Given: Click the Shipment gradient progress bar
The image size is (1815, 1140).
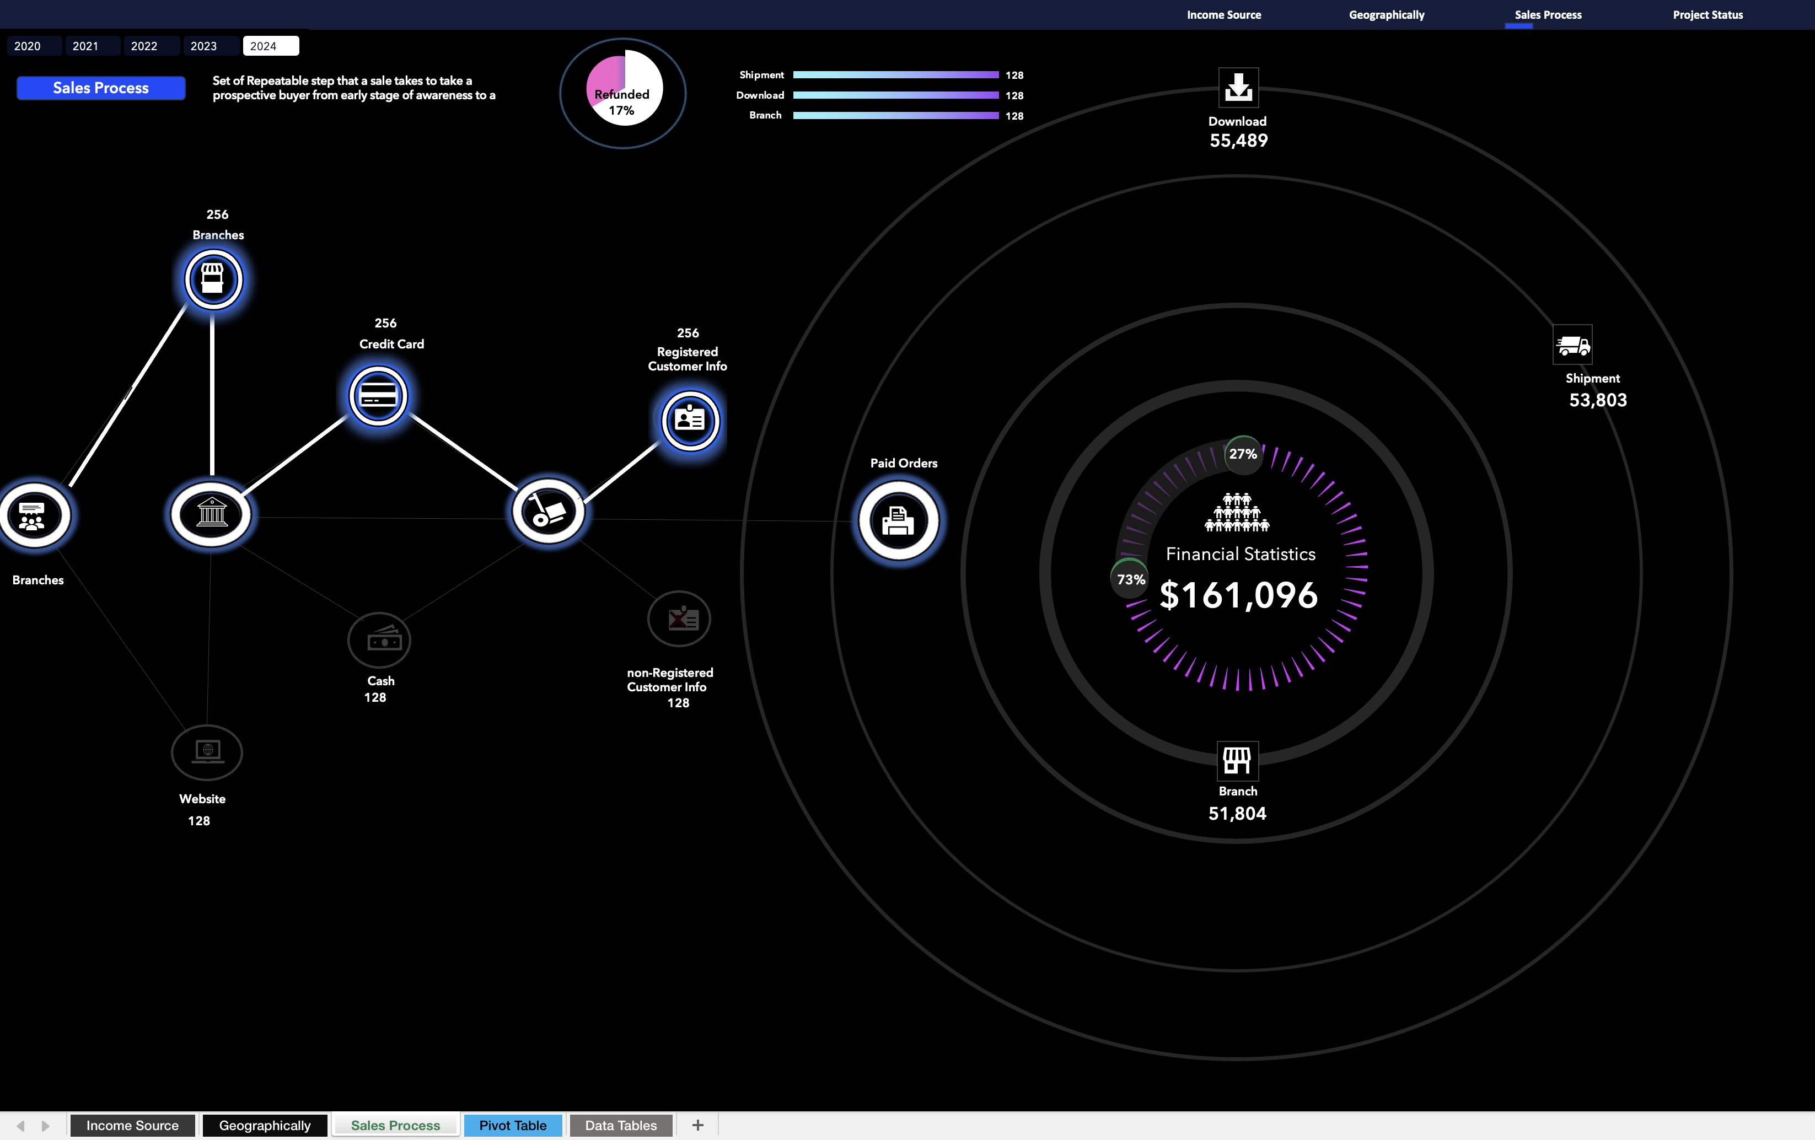Looking at the screenshot, I should (x=895, y=74).
